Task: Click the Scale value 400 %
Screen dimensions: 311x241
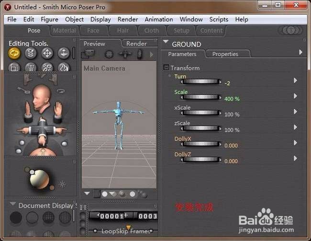Action: click(x=232, y=99)
